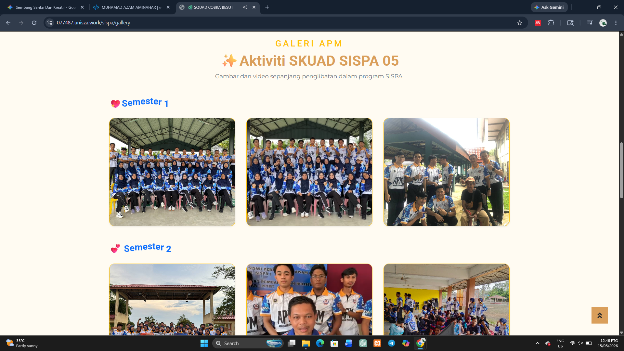Go back to the previous page
Screen dimensions: 624x351
[x=8, y=23]
